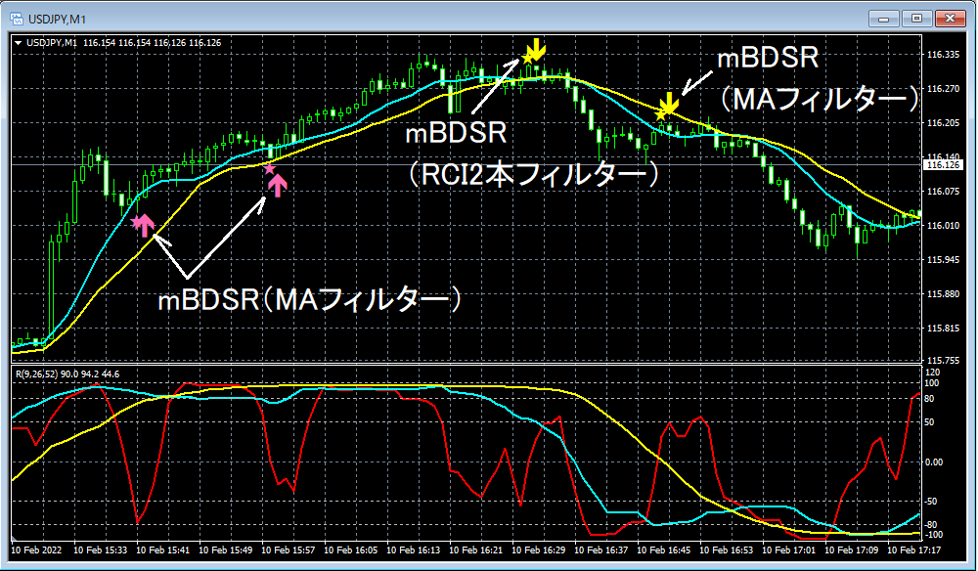Screen dimensions: 978x571
Task: Click the R(9,26,52) indicator label
Action: 67,374
